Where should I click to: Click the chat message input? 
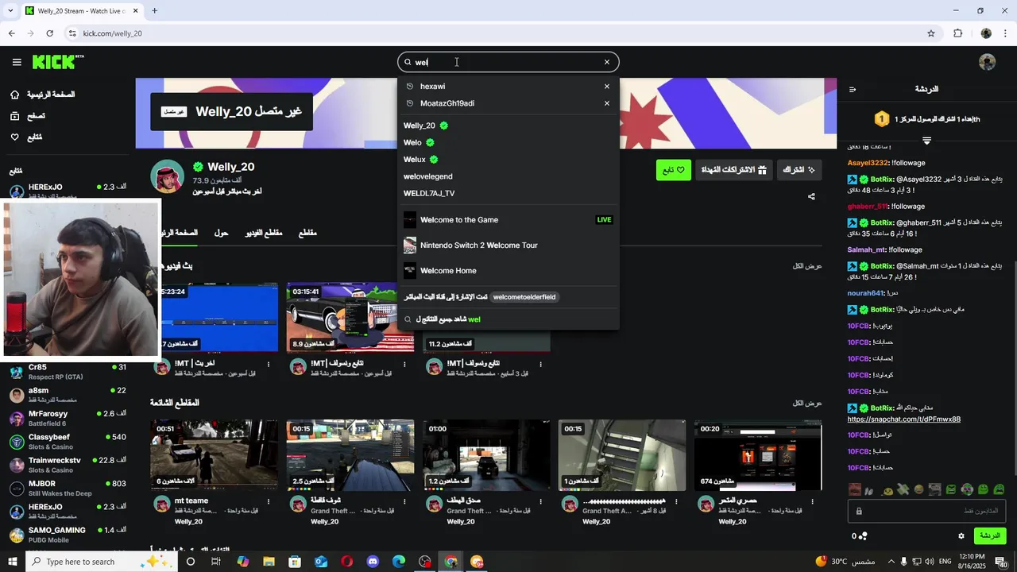click(926, 511)
